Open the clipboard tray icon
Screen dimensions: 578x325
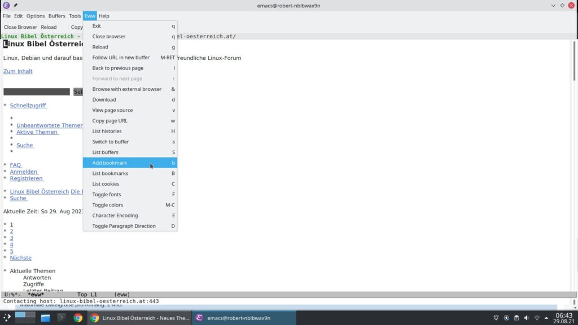(x=516, y=318)
